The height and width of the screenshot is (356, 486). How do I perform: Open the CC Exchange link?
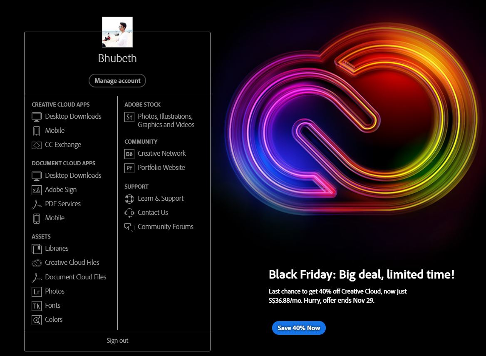pos(63,145)
